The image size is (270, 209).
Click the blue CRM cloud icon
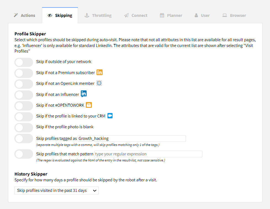[110, 116]
